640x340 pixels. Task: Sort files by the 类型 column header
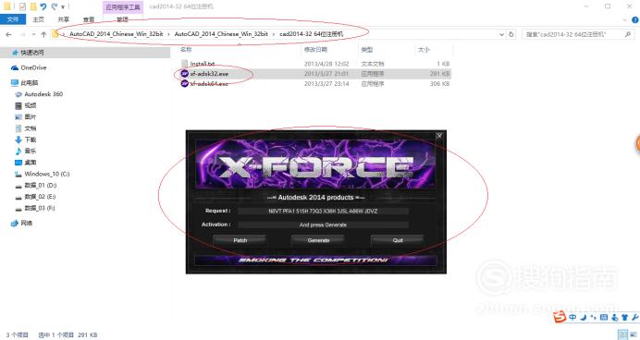(366, 50)
